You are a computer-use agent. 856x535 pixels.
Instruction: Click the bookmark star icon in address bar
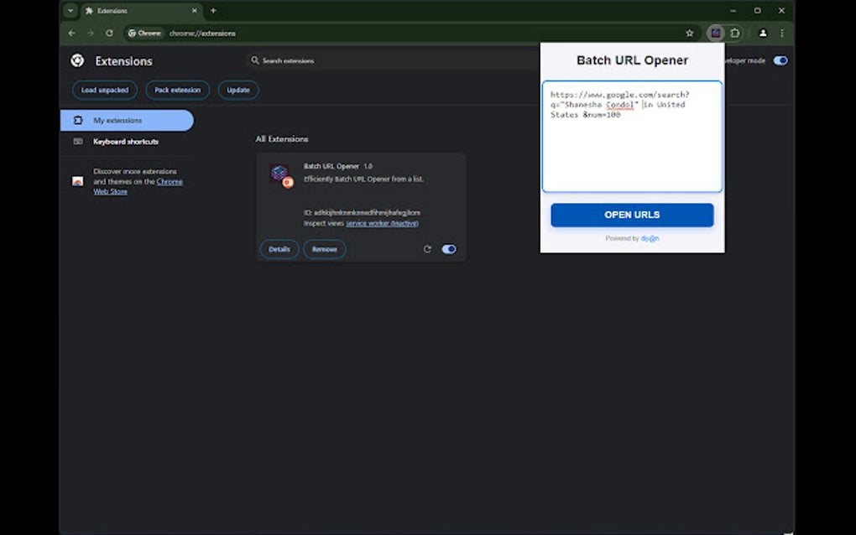pos(690,33)
